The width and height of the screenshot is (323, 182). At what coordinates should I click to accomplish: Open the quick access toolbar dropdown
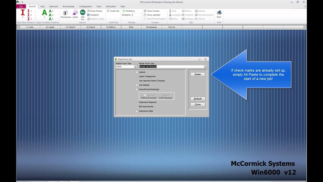pyautogui.click(x=22, y=2)
